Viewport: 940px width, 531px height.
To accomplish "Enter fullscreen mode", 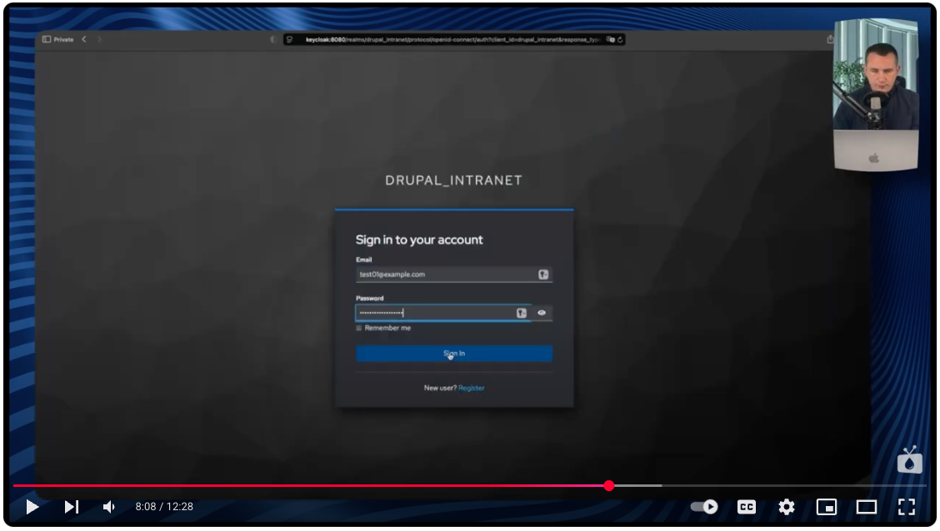I will point(907,507).
